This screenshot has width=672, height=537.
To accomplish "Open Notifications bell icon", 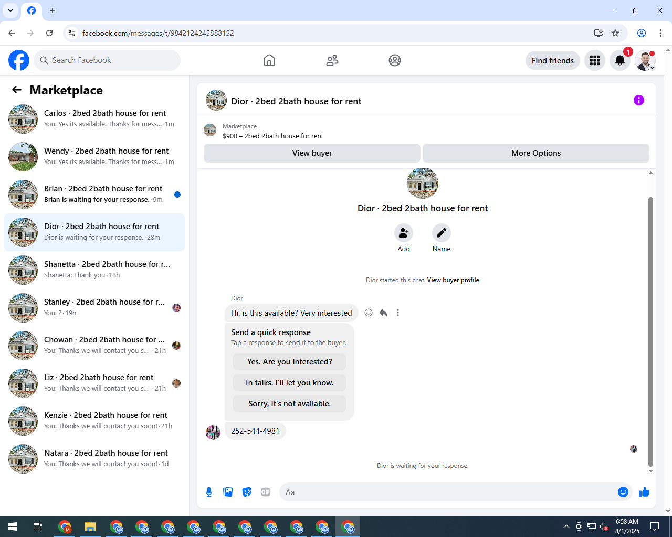I will point(620,60).
